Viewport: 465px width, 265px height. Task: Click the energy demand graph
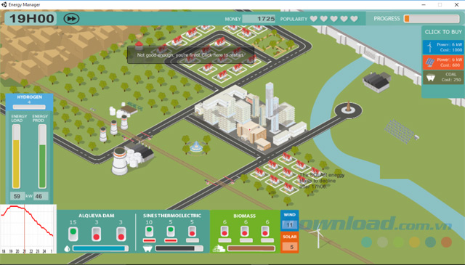(28, 229)
